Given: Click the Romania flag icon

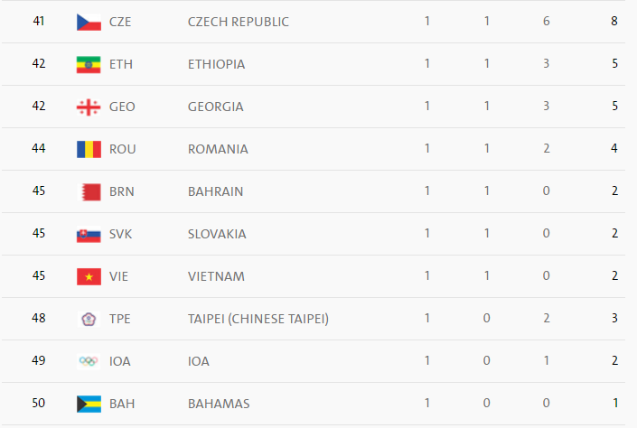Looking at the screenshot, I should (x=89, y=149).
